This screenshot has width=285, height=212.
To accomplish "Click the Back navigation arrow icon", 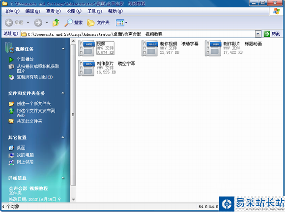I will pyautogui.click(x=9, y=23).
